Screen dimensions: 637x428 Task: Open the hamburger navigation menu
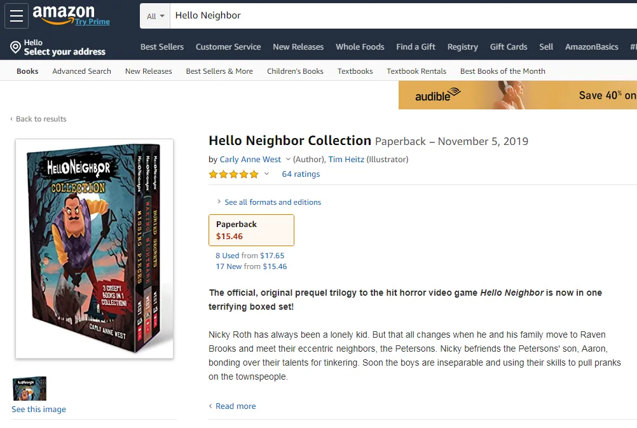coord(17,16)
